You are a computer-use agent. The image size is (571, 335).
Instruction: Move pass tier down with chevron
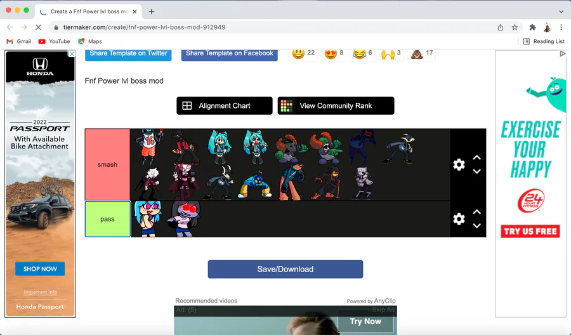(x=476, y=226)
